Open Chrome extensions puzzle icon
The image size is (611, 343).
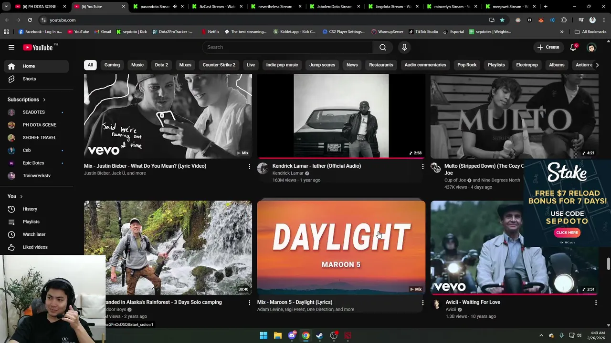click(564, 20)
